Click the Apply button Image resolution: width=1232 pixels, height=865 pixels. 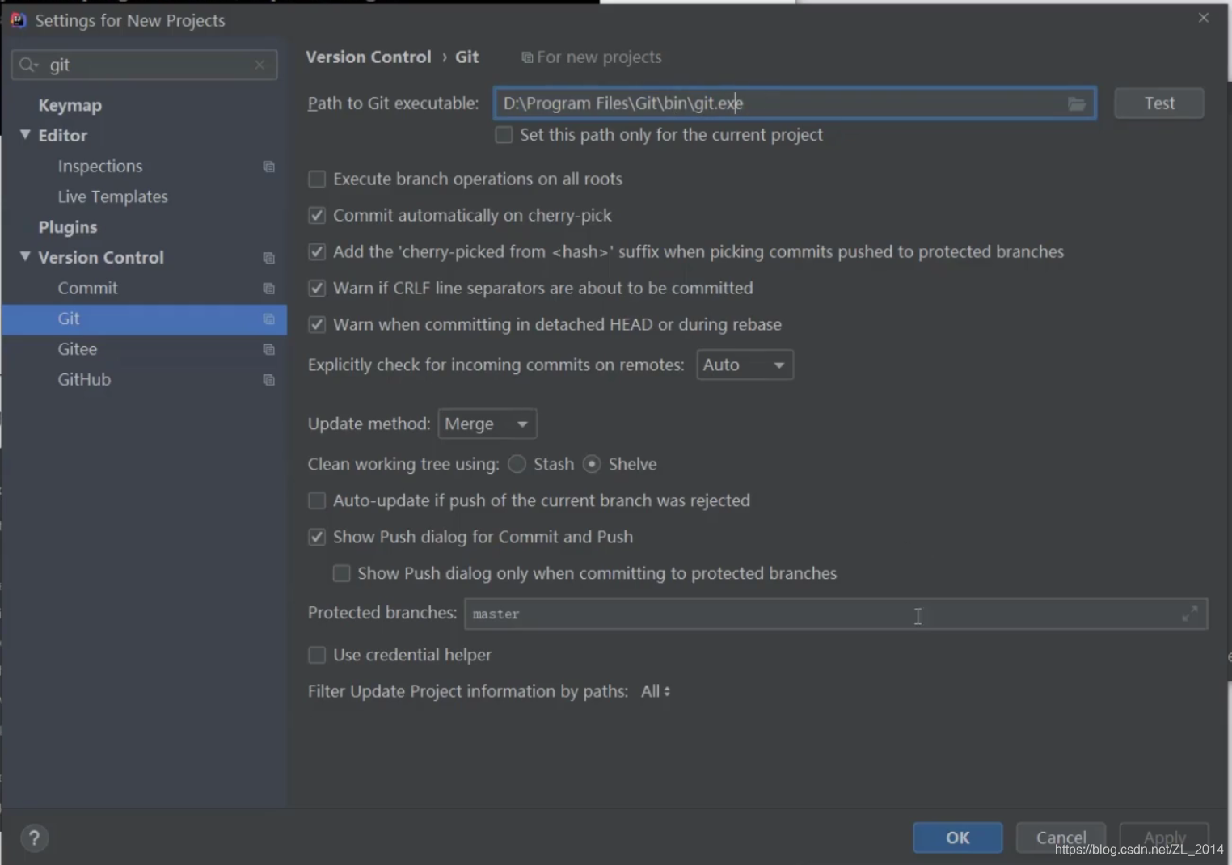(1164, 838)
